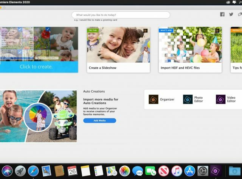The height and width of the screenshot is (179, 242).
Task: Click the 'Click to create.' banner
Action: [x=36, y=66]
